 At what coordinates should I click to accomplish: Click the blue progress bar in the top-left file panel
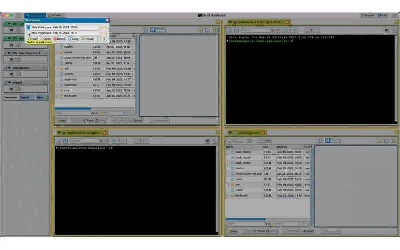73,108
